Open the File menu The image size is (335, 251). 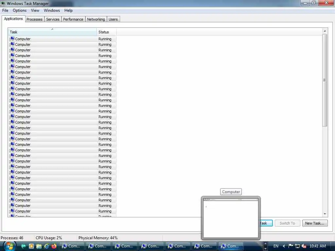tap(5, 10)
